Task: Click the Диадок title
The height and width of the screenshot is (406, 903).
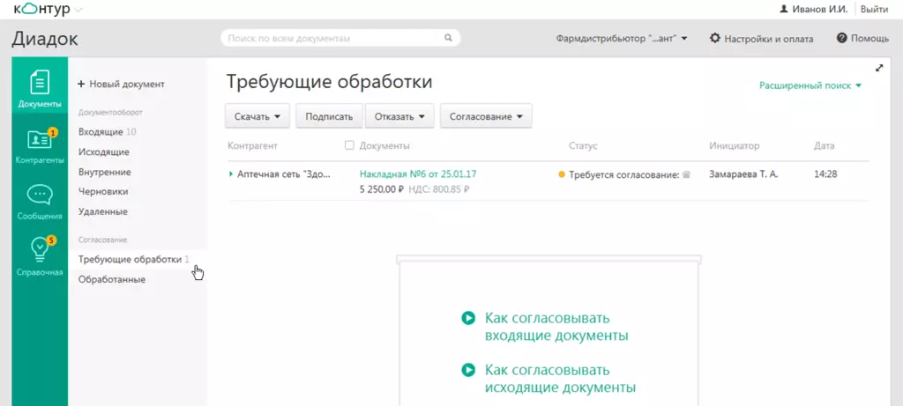Action: coord(45,39)
